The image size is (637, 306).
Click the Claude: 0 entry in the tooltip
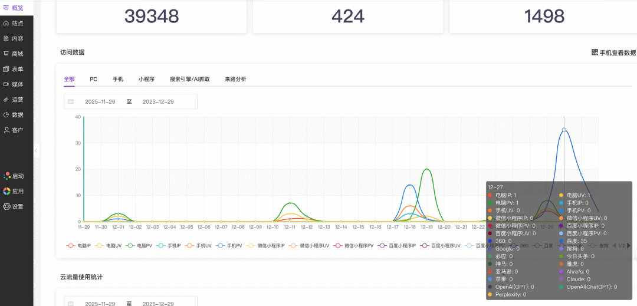pyautogui.click(x=575, y=279)
